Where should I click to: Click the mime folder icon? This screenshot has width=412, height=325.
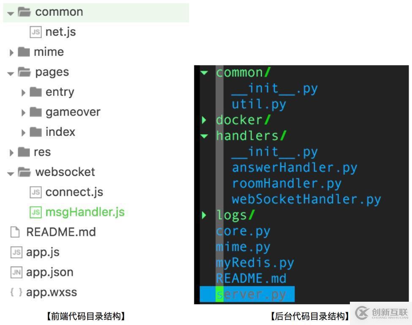[24, 52]
